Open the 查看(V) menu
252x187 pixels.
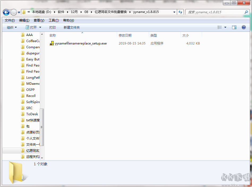(x=39, y=20)
